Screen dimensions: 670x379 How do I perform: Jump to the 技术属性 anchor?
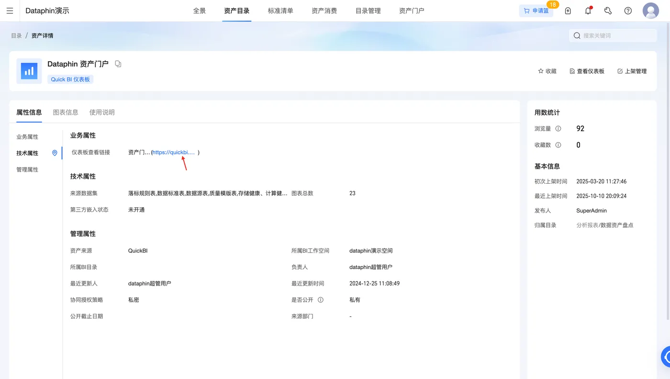(27, 153)
